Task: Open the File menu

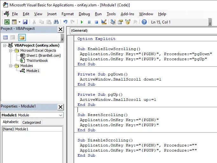Action: coord(15,14)
